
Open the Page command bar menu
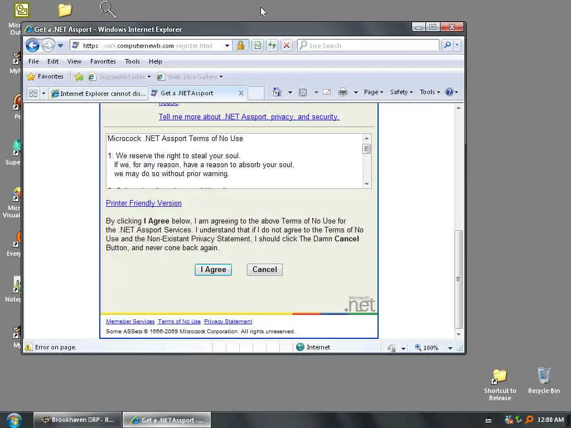(x=373, y=92)
